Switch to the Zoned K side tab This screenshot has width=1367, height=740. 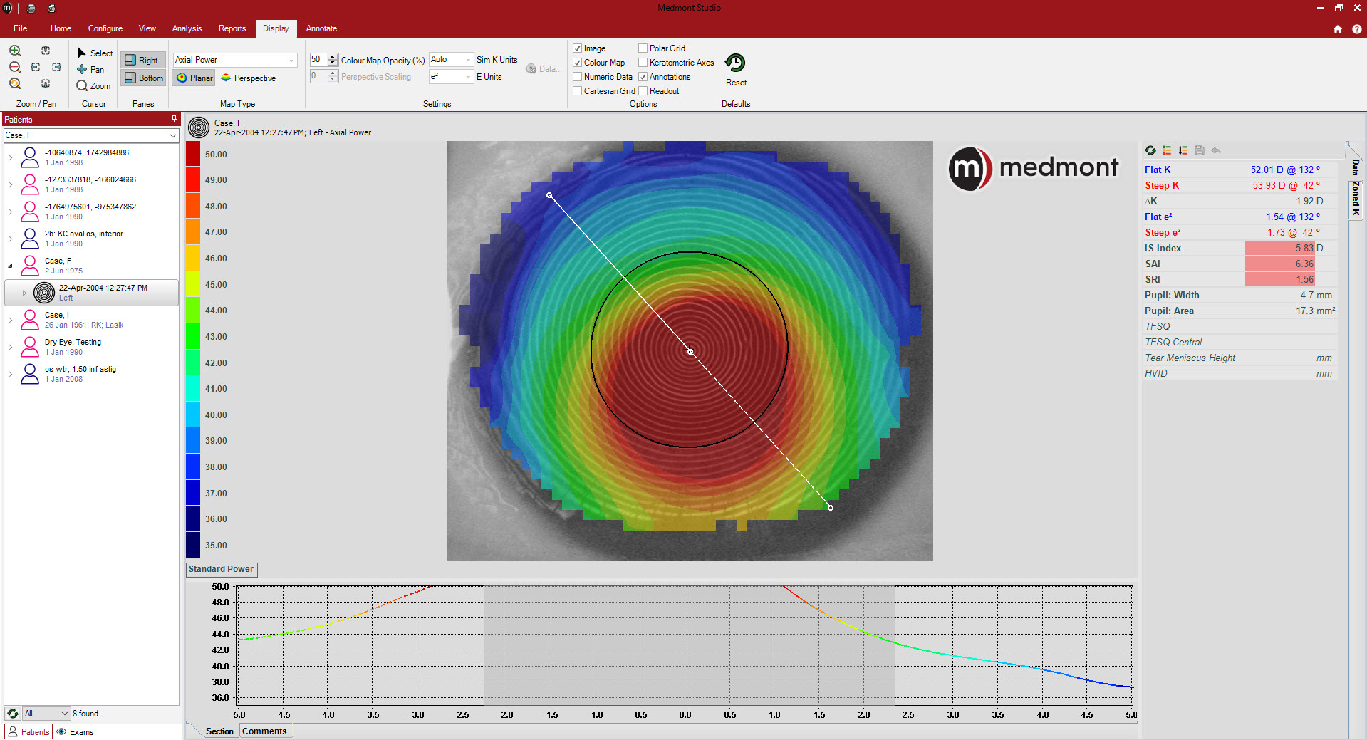pyautogui.click(x=1356, y=198)
